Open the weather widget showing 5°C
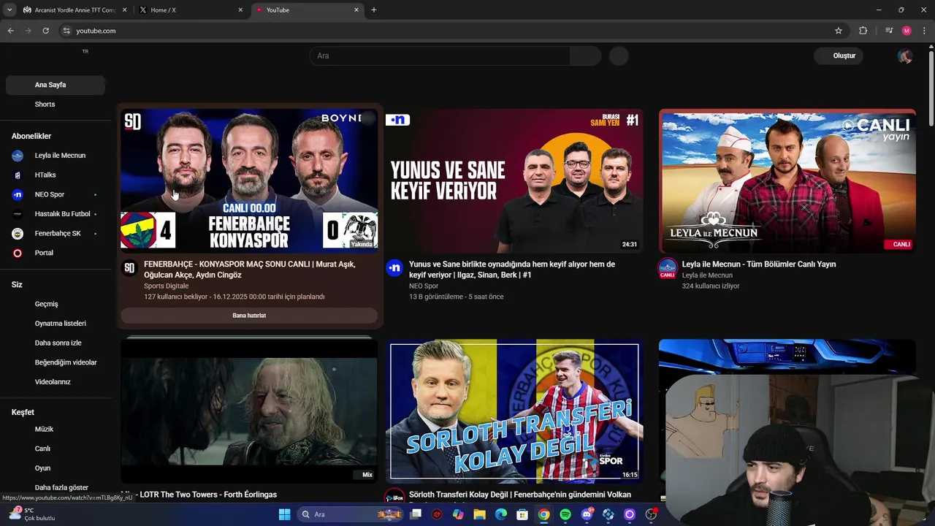The height and width of the screenshot is (526, 935). (33, 514)
